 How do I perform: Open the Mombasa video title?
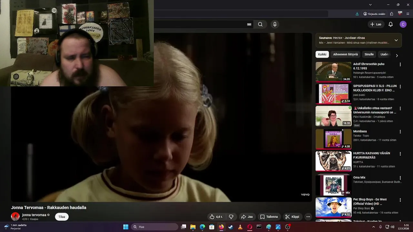click(x=360, y=131)
